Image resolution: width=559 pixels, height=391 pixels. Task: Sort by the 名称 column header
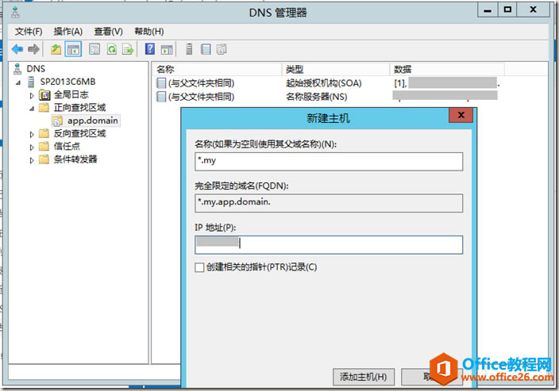(x=218, y=70)
